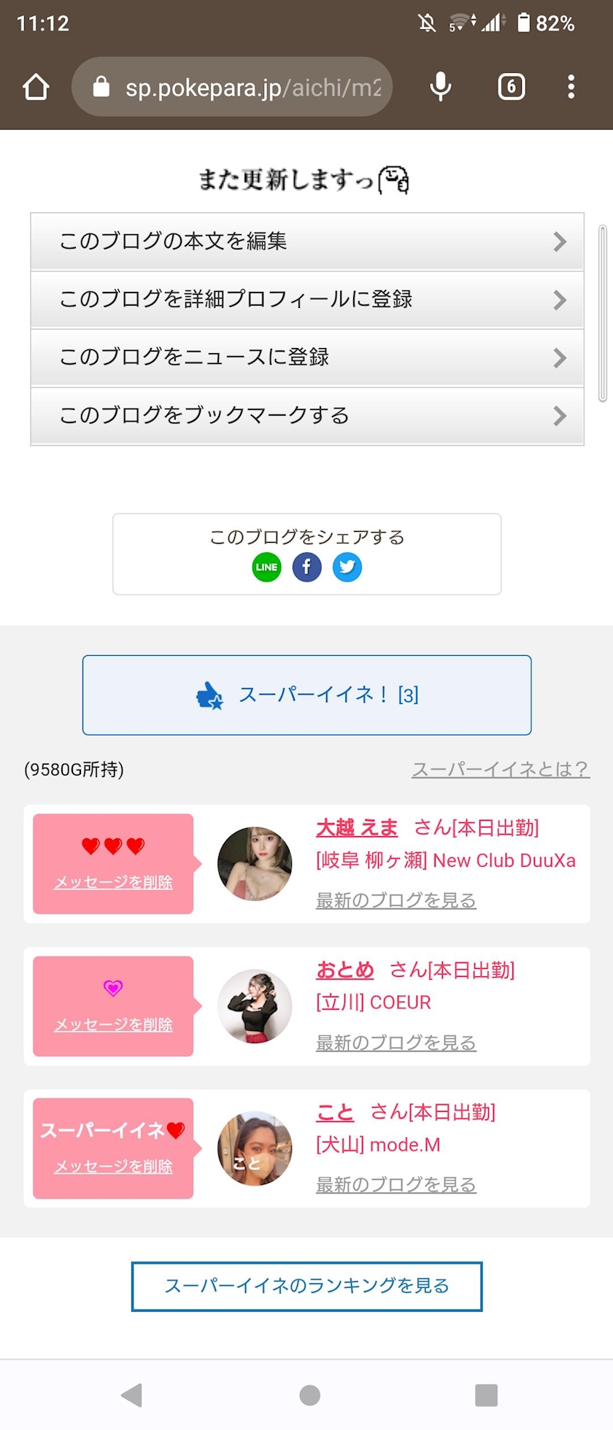Screen dimensions: 613x1430
Task: Click スーパーイイネのランキングを見る button
Action: (306, 1286)
